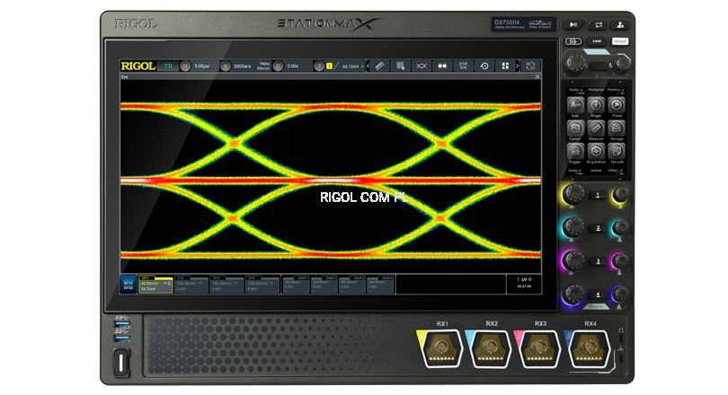Toggle channel 3 with the '3' button
The width and height of the screenshot is (728, 395).
(595, 261)
